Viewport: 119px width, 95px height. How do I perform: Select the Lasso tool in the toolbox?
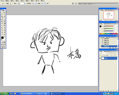[2, 15]
